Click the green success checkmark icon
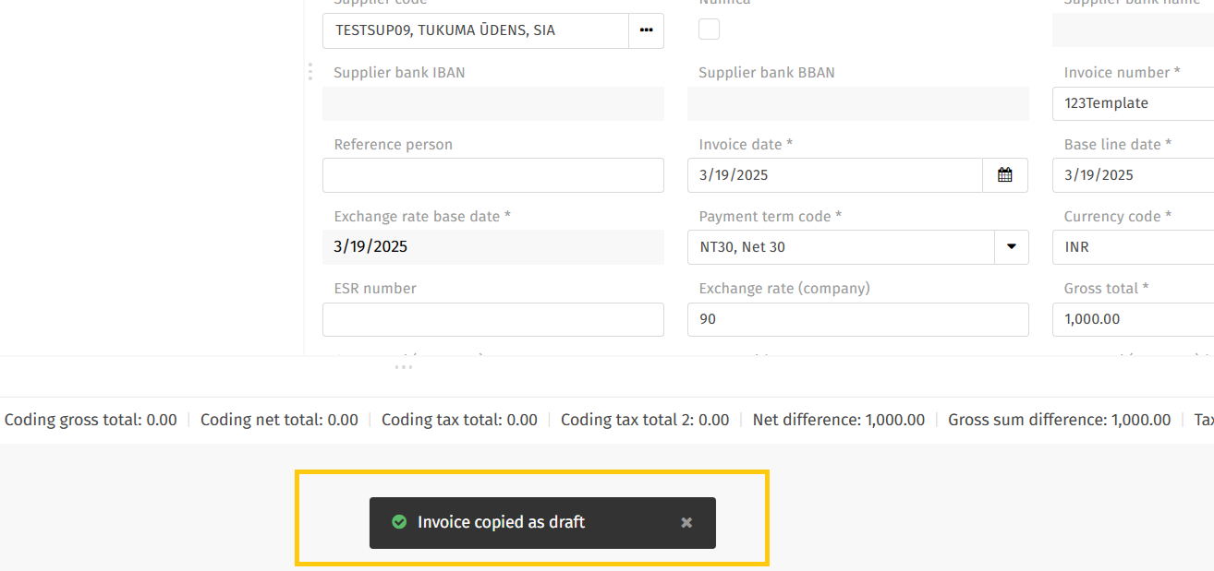 coord(399,522)
